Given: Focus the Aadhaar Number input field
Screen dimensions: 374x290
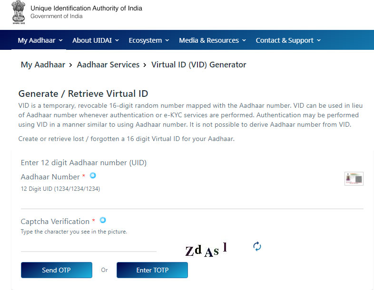Looking at the screenshot, I should [x=192, y=202].
